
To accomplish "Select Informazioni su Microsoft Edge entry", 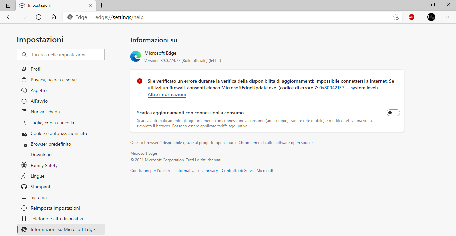I will coord(61,229).
